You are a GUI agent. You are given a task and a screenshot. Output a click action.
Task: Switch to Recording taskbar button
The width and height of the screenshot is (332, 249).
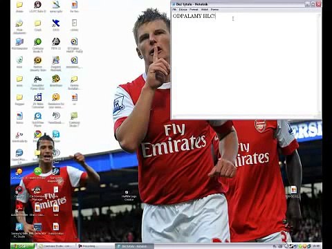[x=95, y=246]
